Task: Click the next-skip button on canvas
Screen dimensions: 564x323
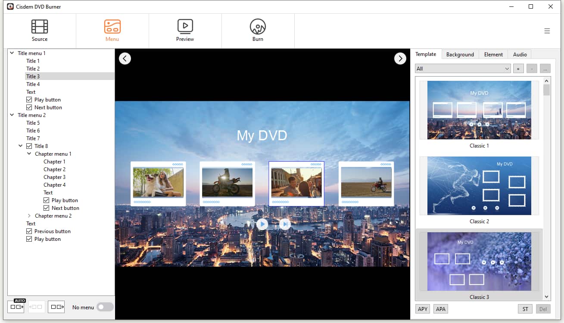Action: click(285, 224)
